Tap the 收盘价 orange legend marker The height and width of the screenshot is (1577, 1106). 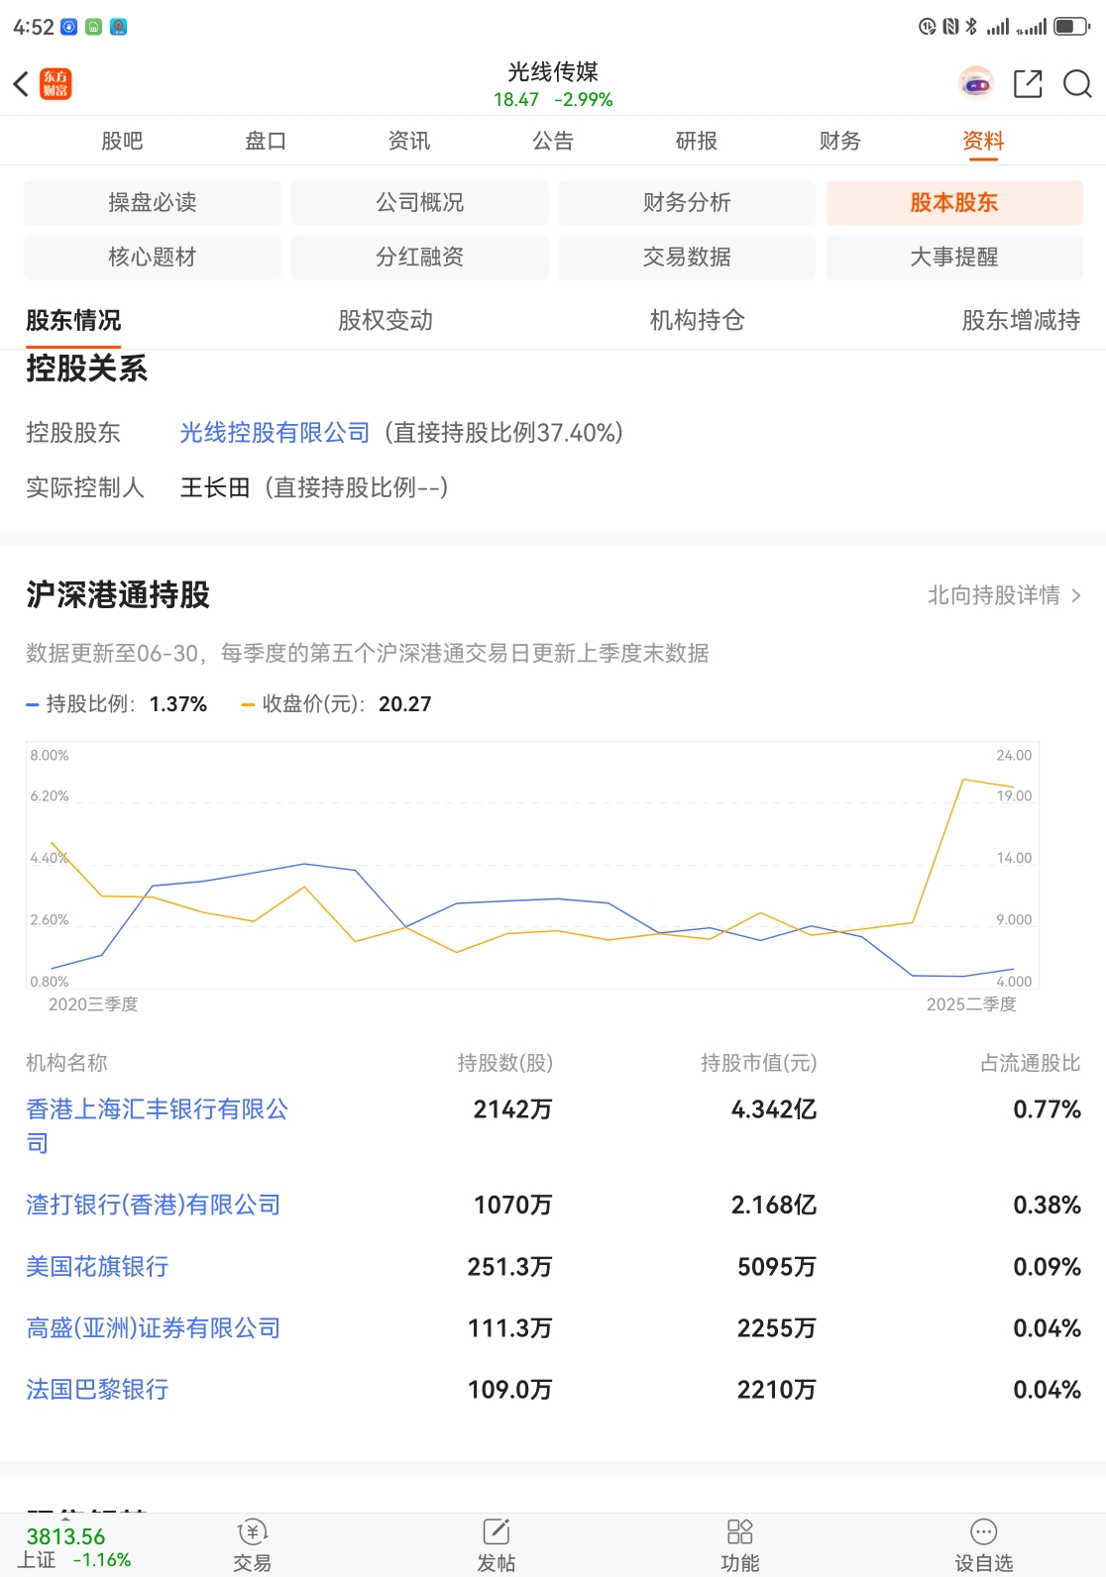[248, 704]
